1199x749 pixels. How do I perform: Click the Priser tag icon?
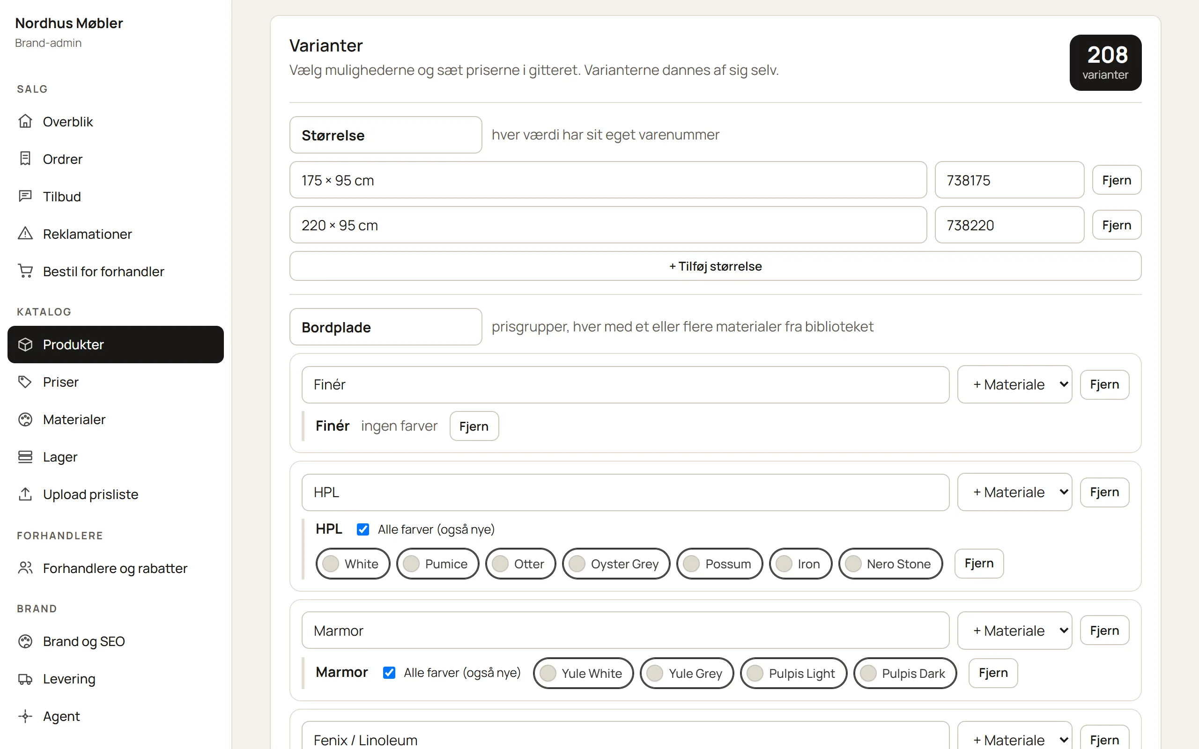tap(25, 382)
